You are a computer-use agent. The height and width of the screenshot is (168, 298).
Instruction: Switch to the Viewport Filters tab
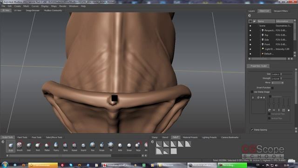click(x=281, y=11)
